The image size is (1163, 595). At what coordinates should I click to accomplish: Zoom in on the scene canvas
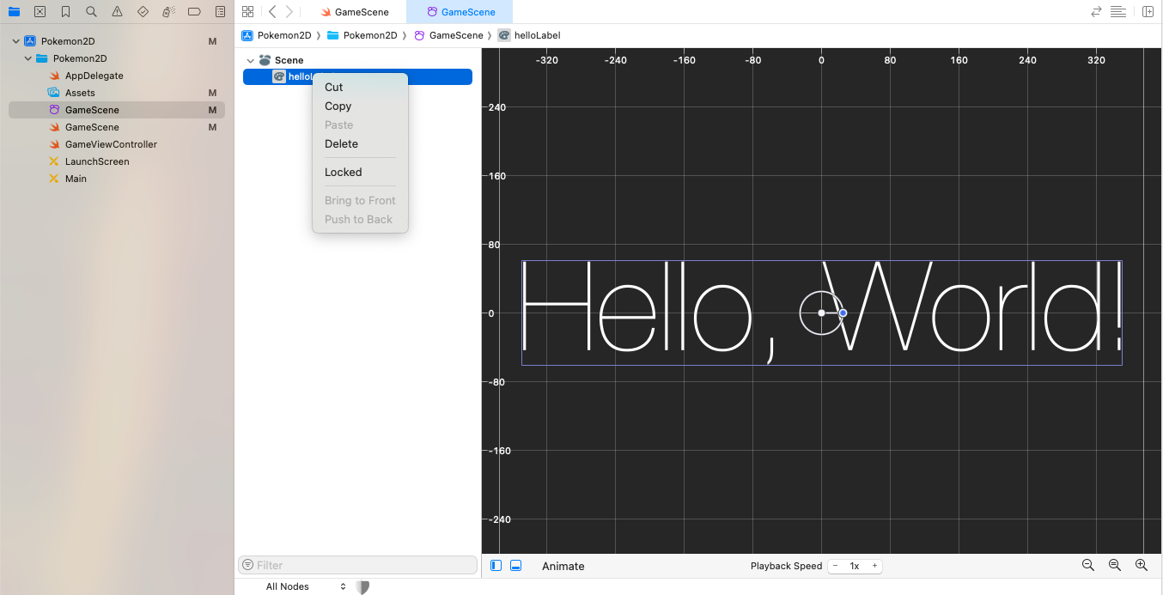[x=1142, y=565]
